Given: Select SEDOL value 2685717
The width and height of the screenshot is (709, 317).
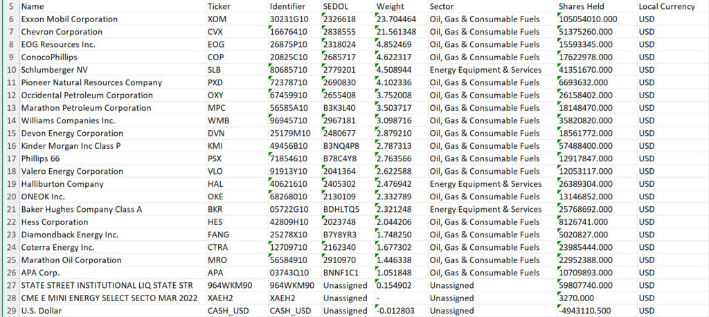Looking at the screenshot, I should tap(348, 57).
